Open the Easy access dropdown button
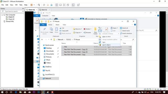This screenshot has width=168, height=94. (100, 31)
